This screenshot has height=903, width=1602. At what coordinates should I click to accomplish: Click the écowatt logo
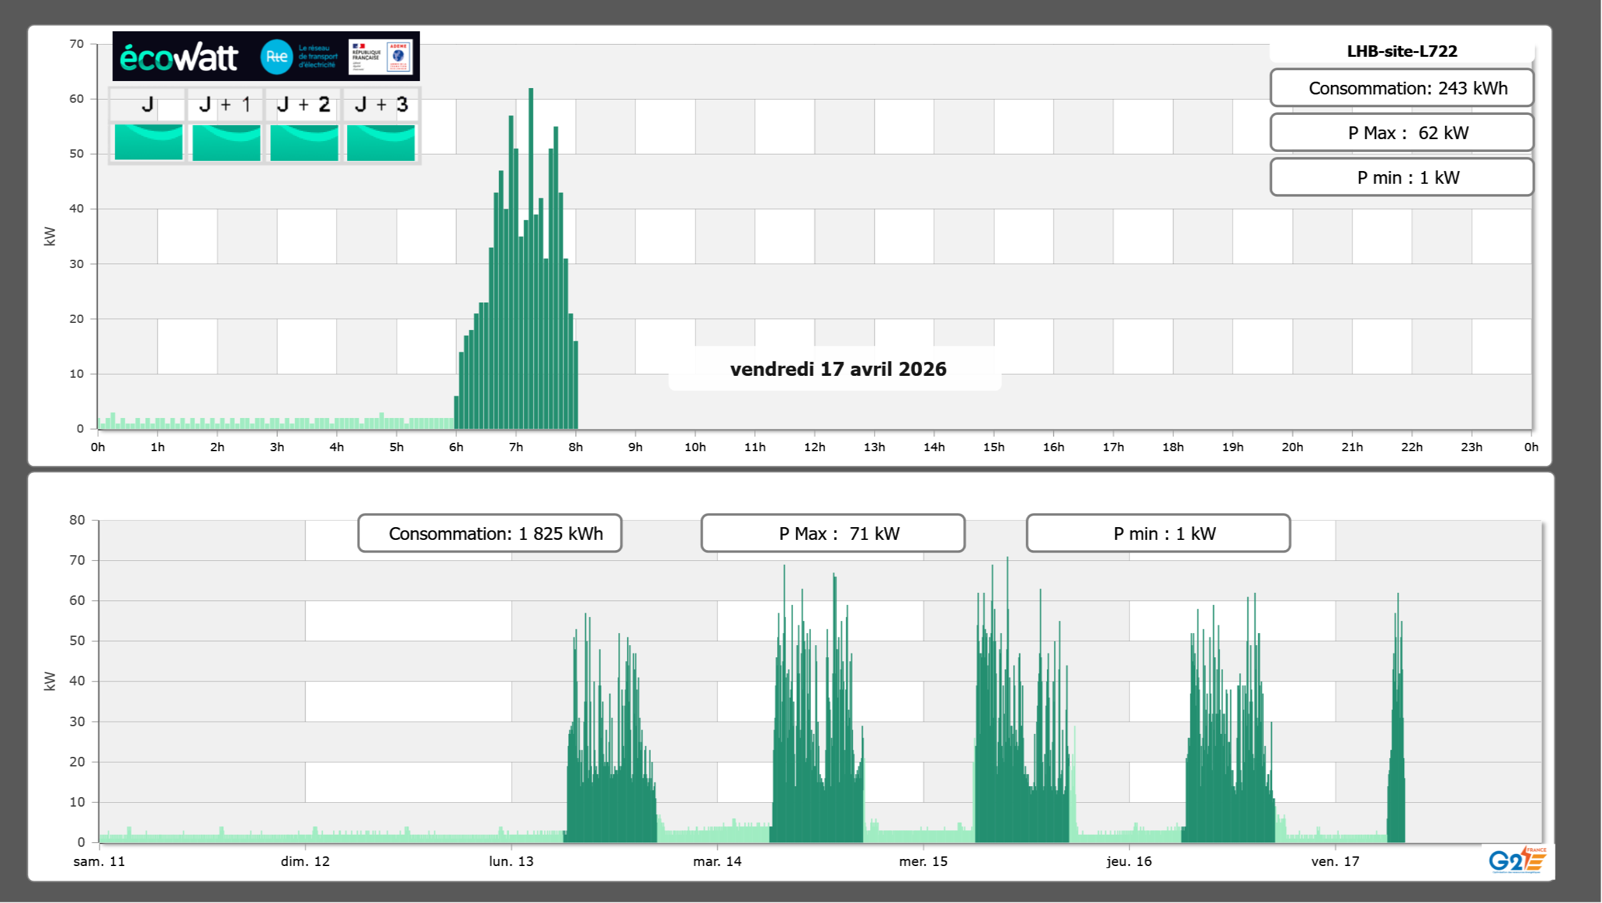point(179,57)
